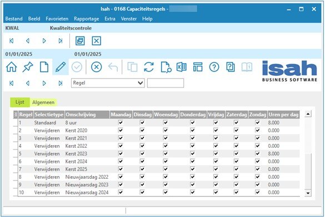Toggle Maandag checkbox for 8 uur row
Viewport: 325px width, 217px height.
121,122
